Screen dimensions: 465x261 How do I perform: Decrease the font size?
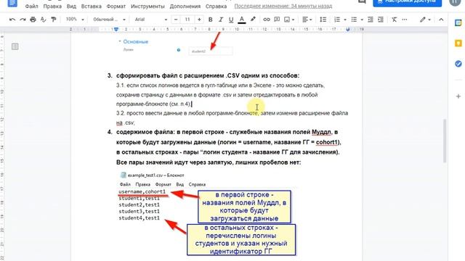click(176, 20)
